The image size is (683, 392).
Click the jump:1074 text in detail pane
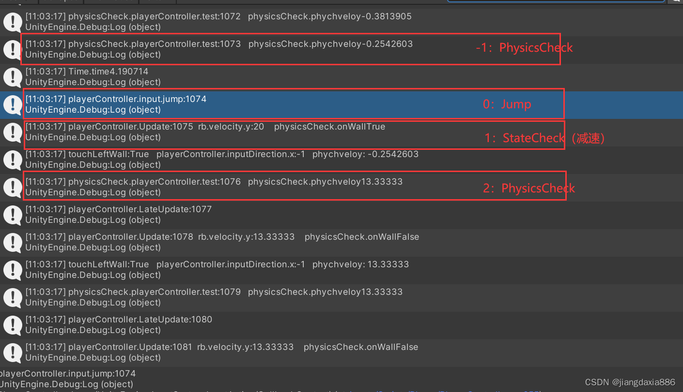coord(68,374)
